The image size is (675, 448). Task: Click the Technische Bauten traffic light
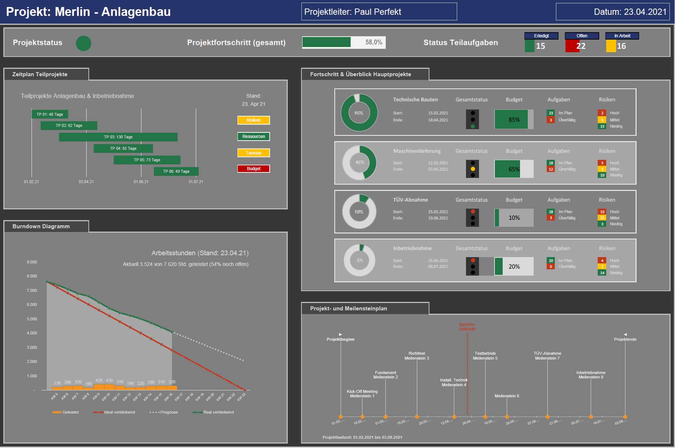[472, 119]
